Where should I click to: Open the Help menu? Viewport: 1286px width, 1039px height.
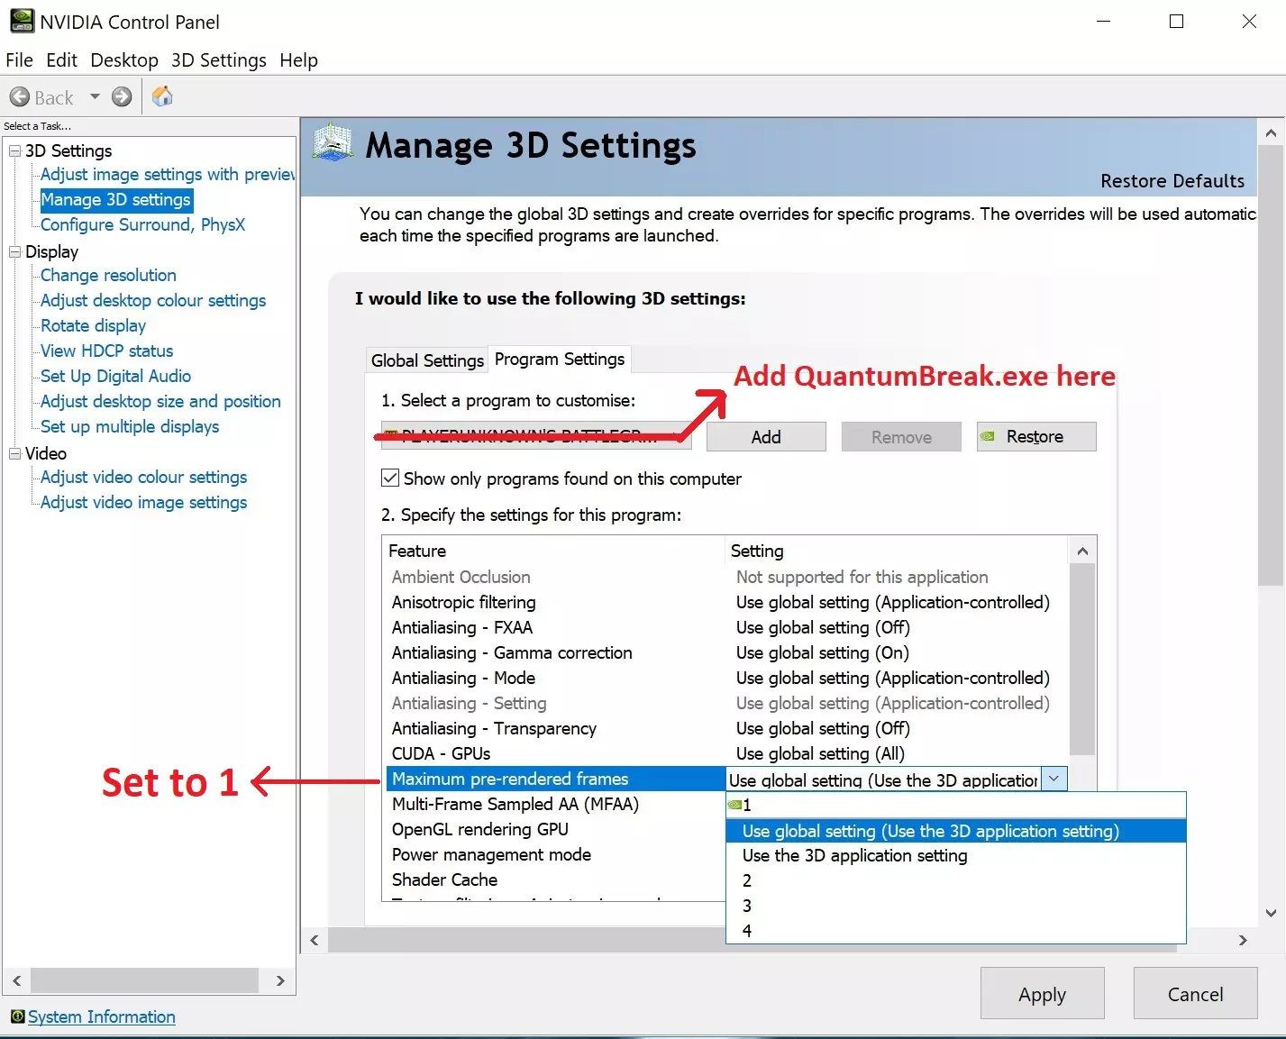point(298,60)
